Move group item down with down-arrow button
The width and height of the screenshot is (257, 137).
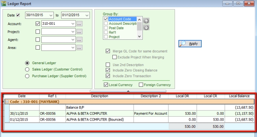(x=146, y=28)
